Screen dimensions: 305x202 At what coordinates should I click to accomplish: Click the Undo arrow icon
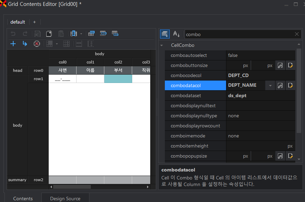13,34
